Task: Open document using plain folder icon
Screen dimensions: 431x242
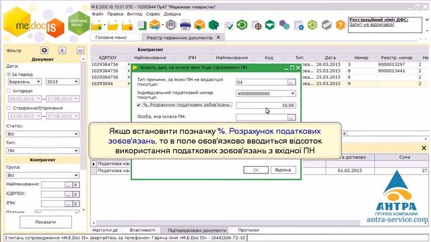Action: [x=113, y=26]
